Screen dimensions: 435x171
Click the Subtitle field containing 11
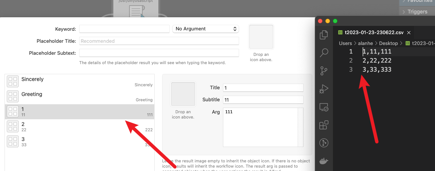(263, 100)
